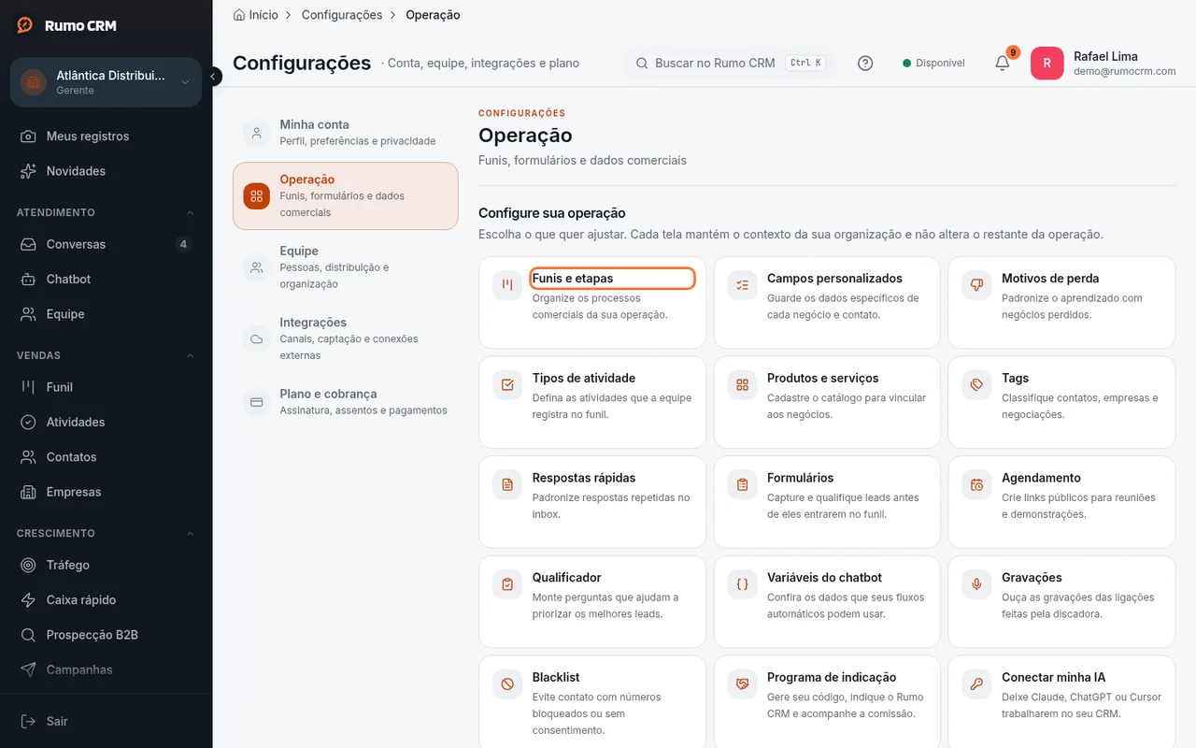The height and width of the screenshot is (748, 1196).
Task: Open notifications bell icon
Action: point(1003,63)
